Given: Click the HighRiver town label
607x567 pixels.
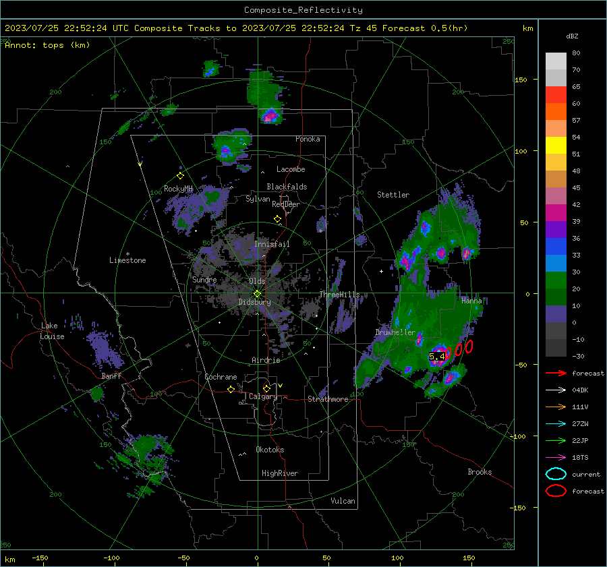Looking at the screenshot, I should click(280, 473).
